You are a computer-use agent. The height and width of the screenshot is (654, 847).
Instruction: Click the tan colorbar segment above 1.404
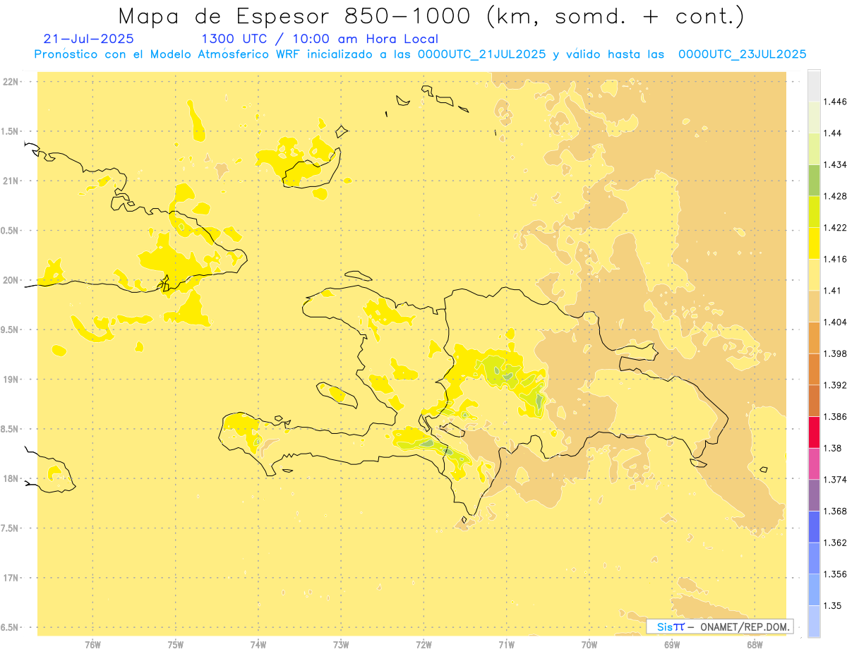814,306
